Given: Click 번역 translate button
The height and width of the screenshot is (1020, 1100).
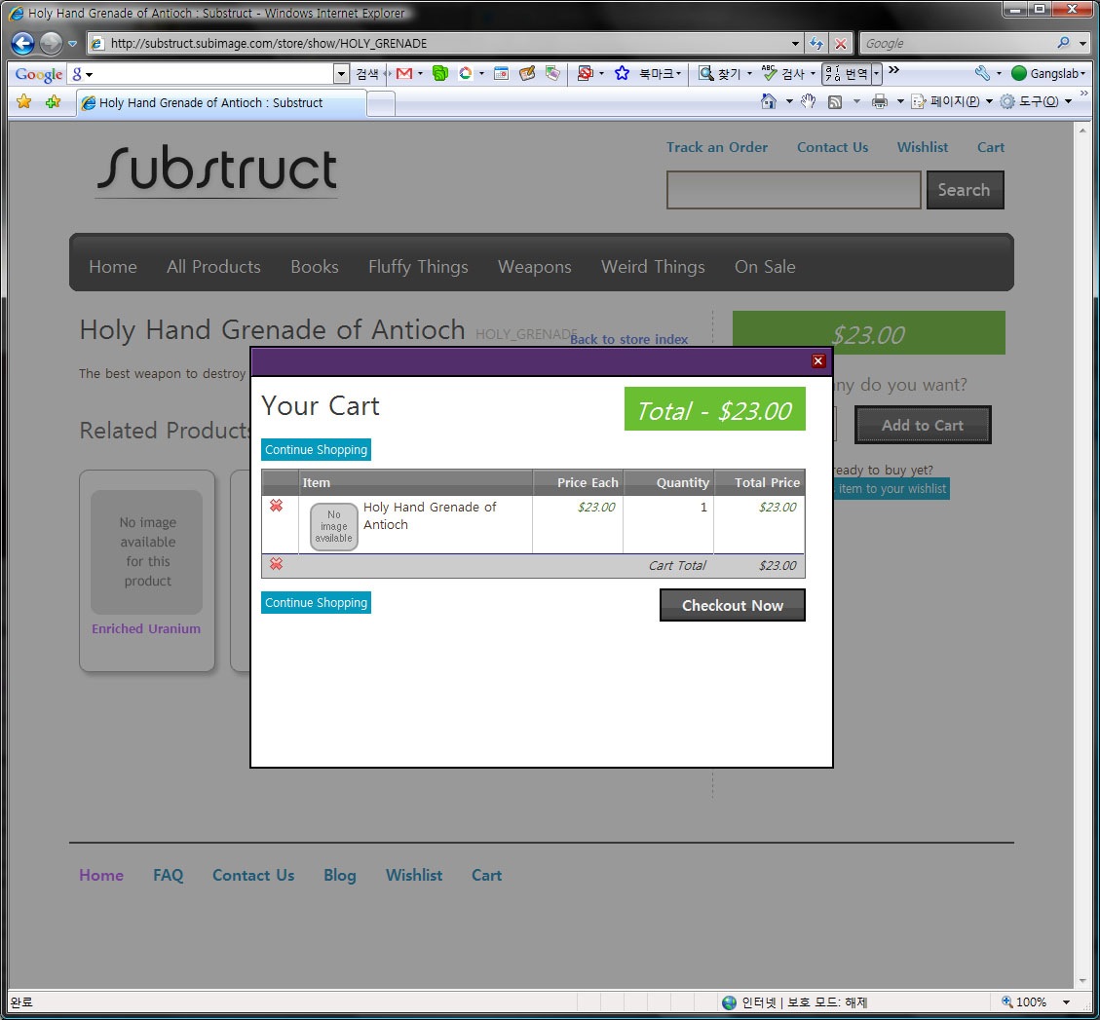Looking at the screenshot, I should [x=848, y=74].
